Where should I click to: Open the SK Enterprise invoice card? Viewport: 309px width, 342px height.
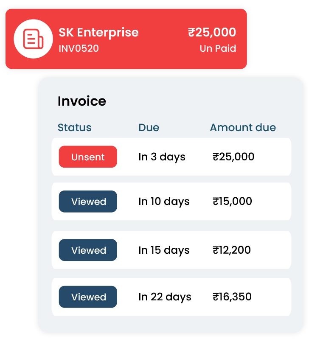click(x=126, y=39)
